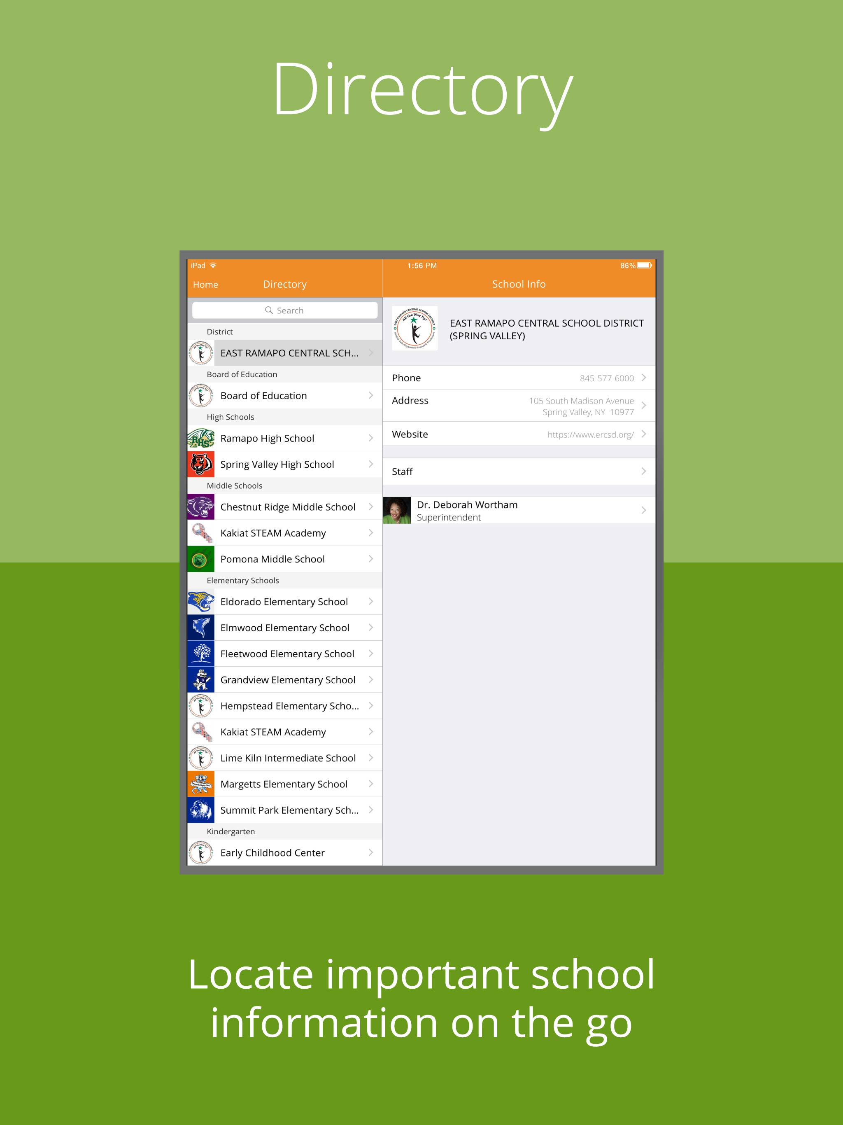
Task: Open Pomona Middle School entry
Action: [x=285, y=559]
